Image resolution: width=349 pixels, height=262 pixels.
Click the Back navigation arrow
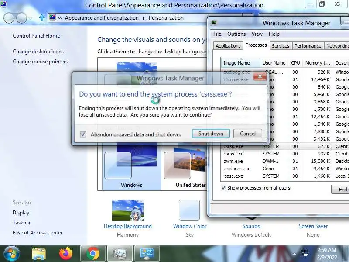click(9, 18)
